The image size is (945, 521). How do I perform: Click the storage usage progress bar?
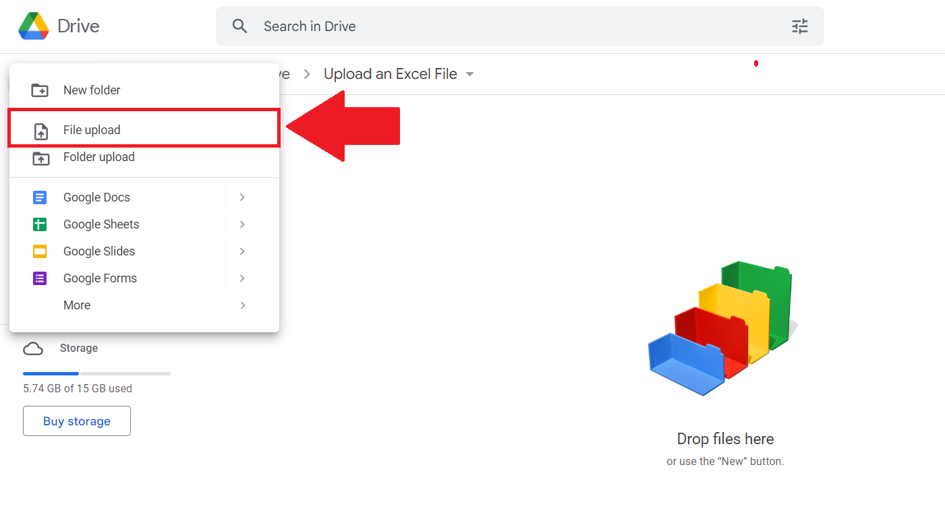(96, 373)
